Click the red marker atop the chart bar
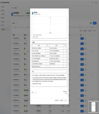The height and width of the screenshot is (114, 99). 50,17
